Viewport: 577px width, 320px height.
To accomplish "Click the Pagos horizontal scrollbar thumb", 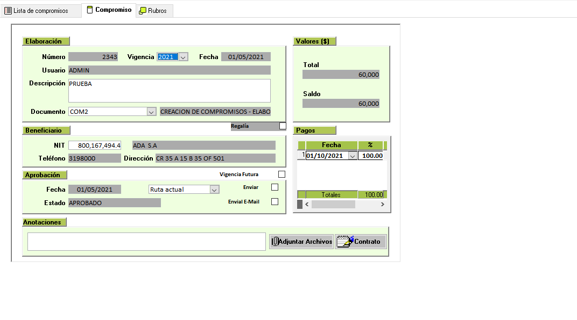I will (x=333, y=205).
